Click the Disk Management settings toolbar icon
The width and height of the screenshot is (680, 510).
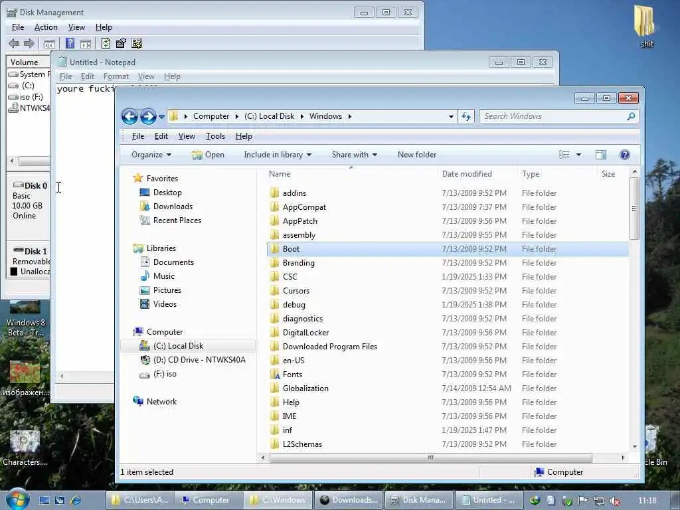pyautogui.click(x=137, y=43)
